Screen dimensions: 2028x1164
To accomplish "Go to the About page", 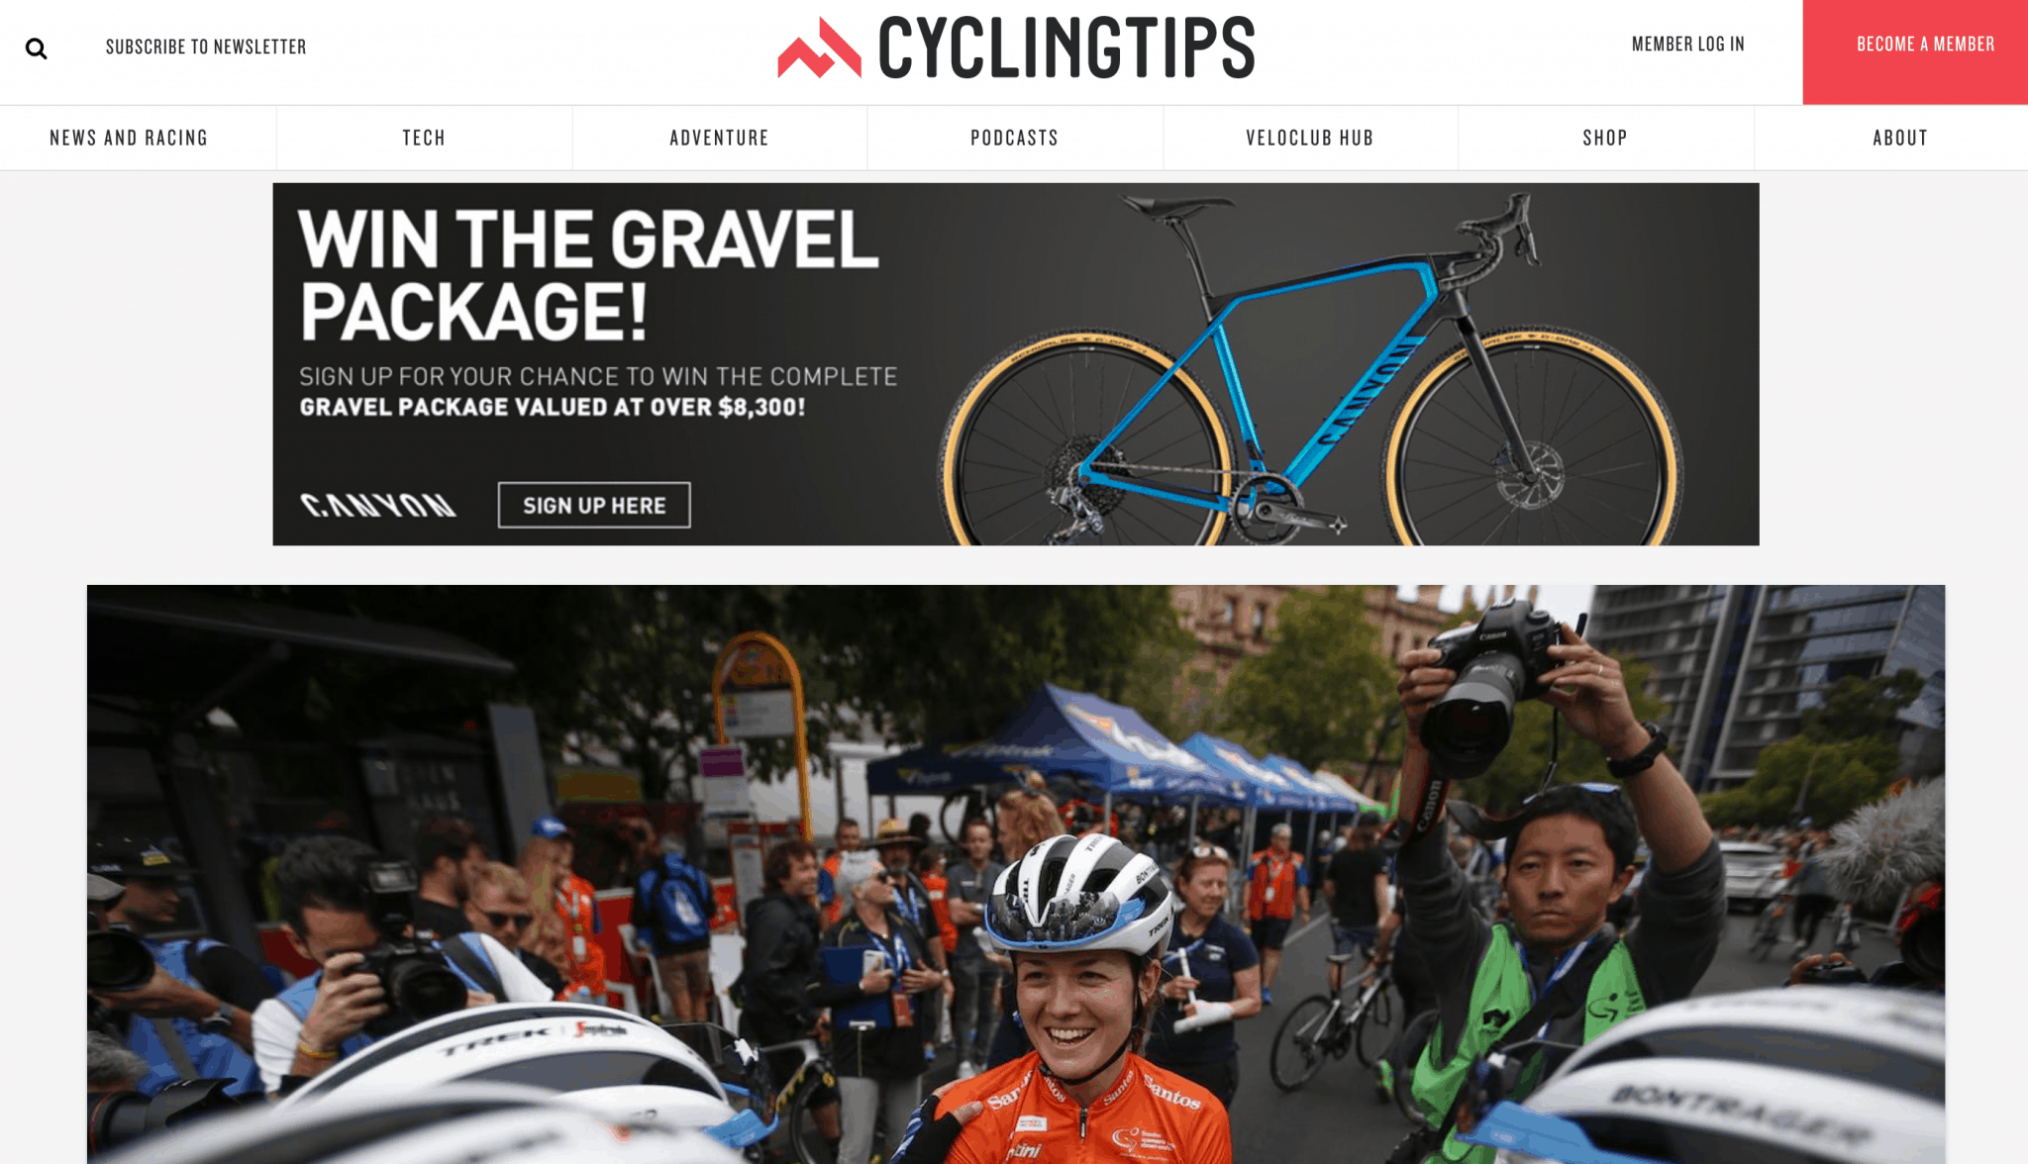I will pyautogui.click(x=1899, y=138).
